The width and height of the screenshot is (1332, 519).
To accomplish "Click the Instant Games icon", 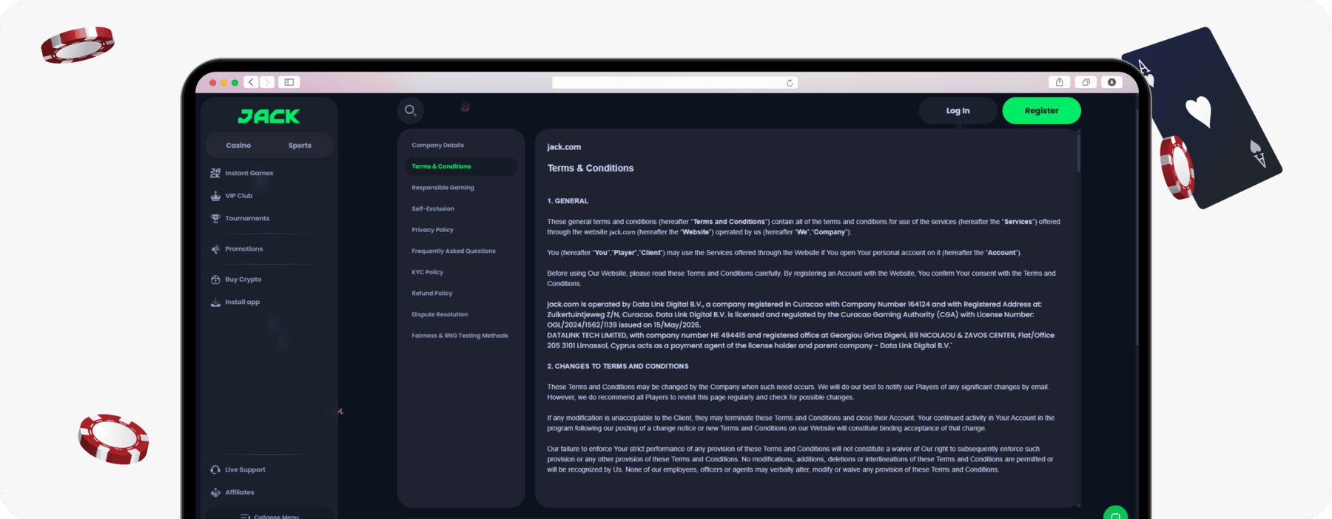I will point(215,173).
